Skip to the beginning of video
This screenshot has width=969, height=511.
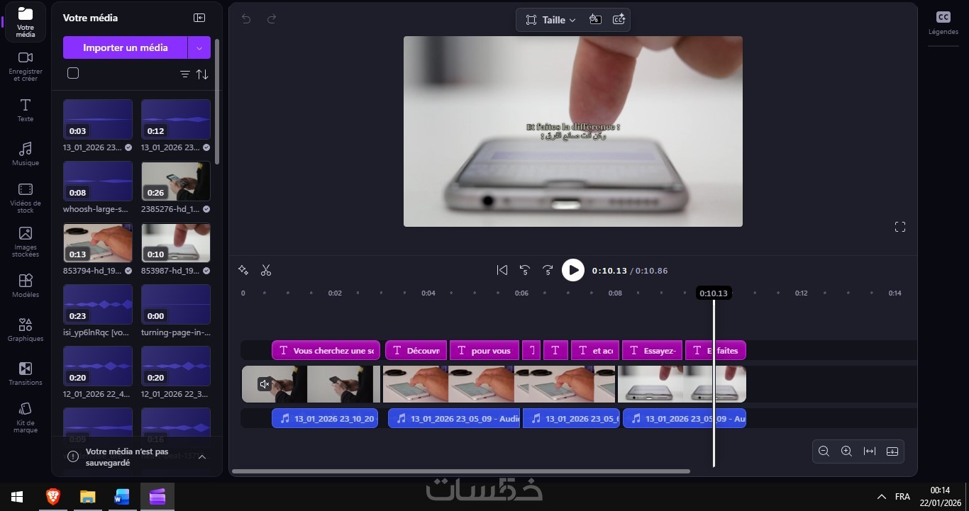(x=502, y=270)
